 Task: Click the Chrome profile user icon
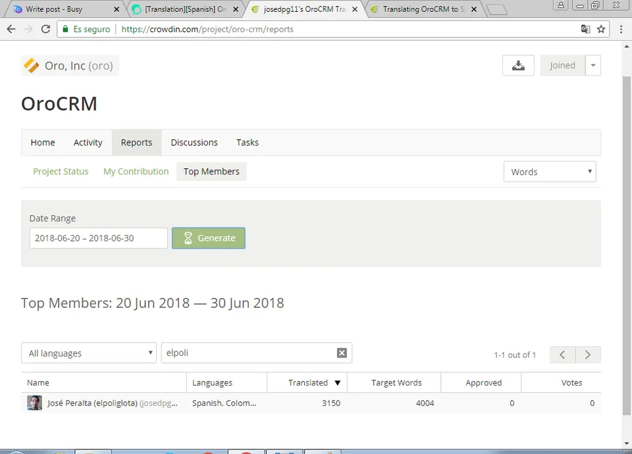click(x=561, y=5)
